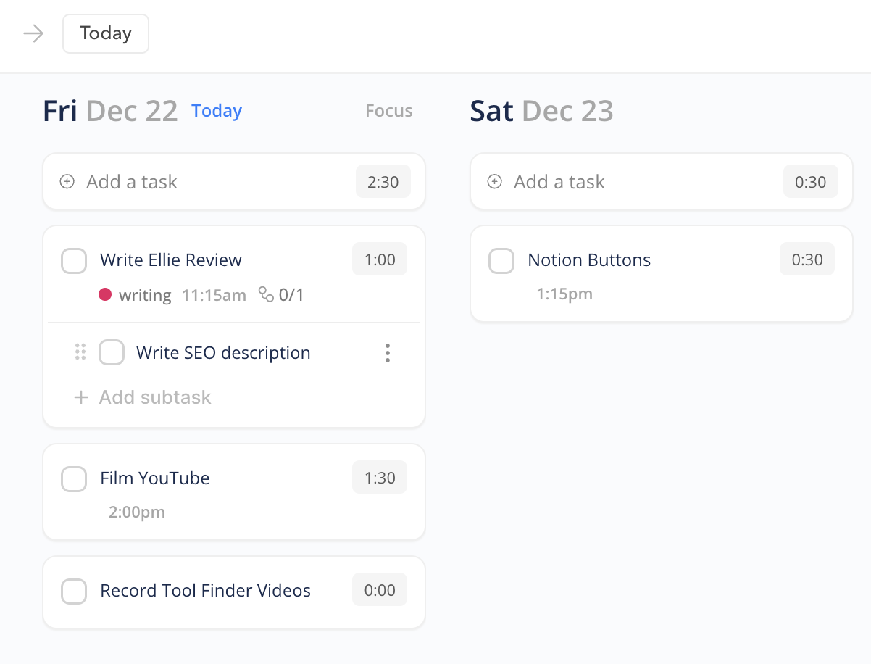Image resolution: width=871 pixels, height=664 pixels.
Task: Click the forward arrow beside Today button
Action: [33, 33]
